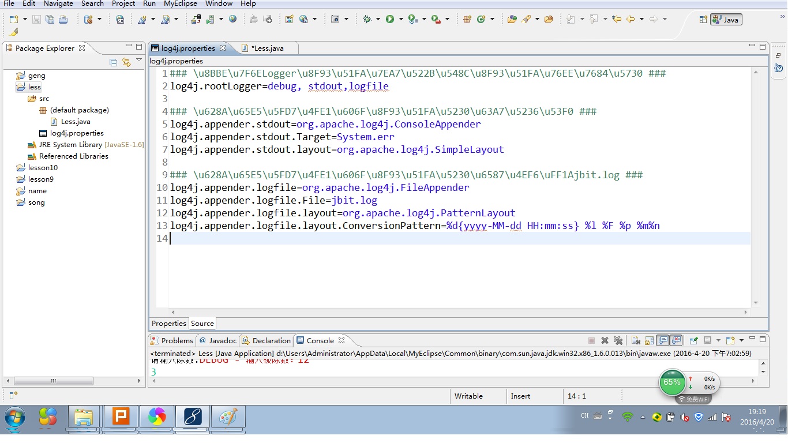Open Package Explorer view menu triangle

[139, 61]
